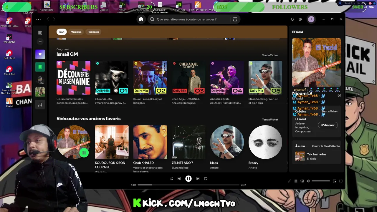Open Découvertes de la semaine playlist

point(73,83)
